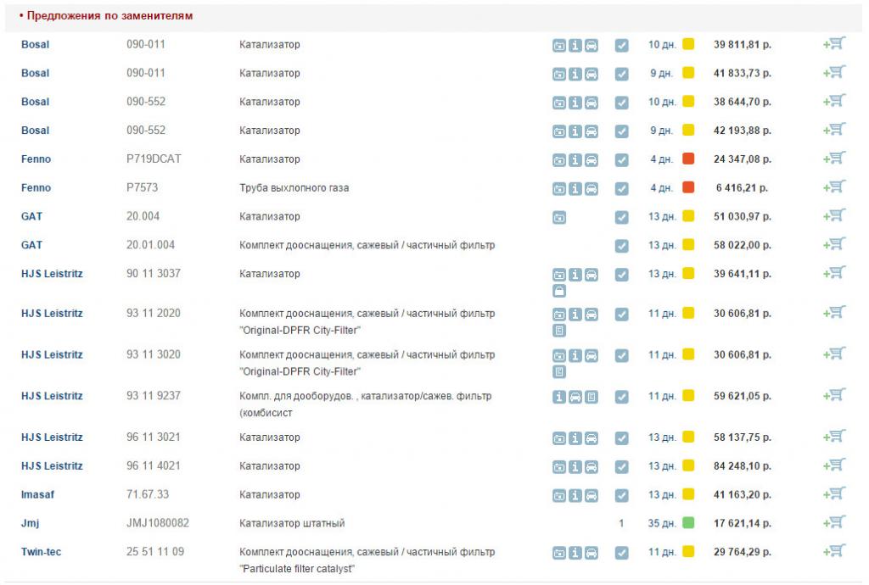Viewport: 869px width, 585px height.
Task: Open Fenno brand link in P7573 row
Action: (36, 187)
